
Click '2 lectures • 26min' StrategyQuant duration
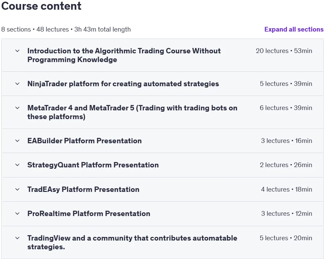point(286,165)
